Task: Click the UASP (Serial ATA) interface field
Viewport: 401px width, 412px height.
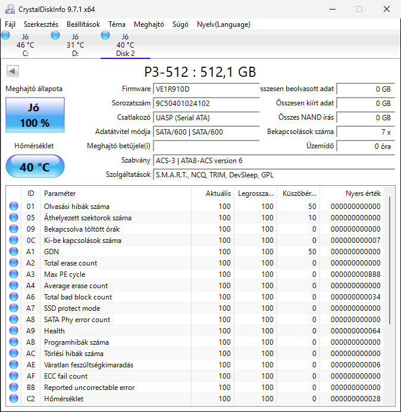Action: pos(206,117)
